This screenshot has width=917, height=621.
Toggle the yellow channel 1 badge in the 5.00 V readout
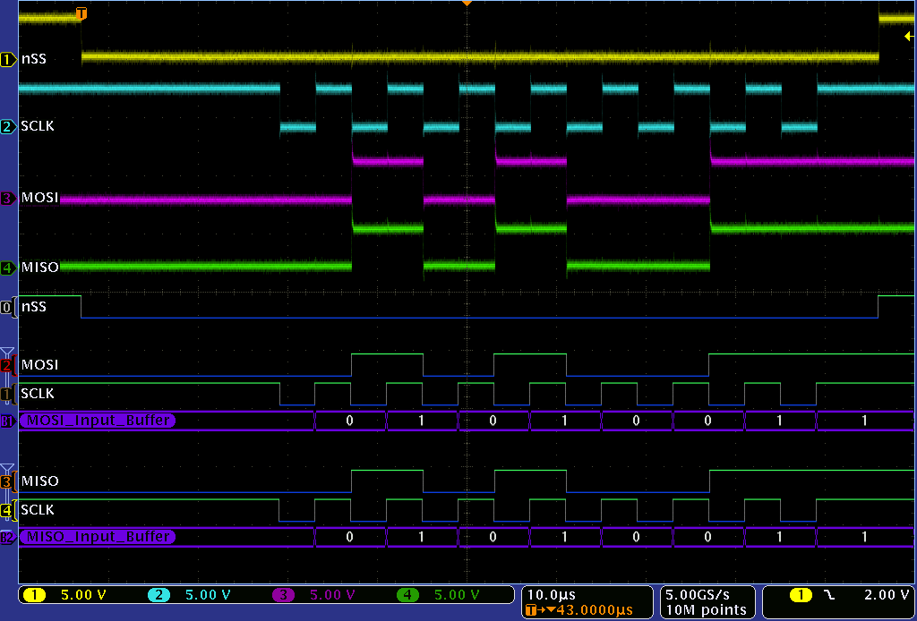tap(37, 595)
